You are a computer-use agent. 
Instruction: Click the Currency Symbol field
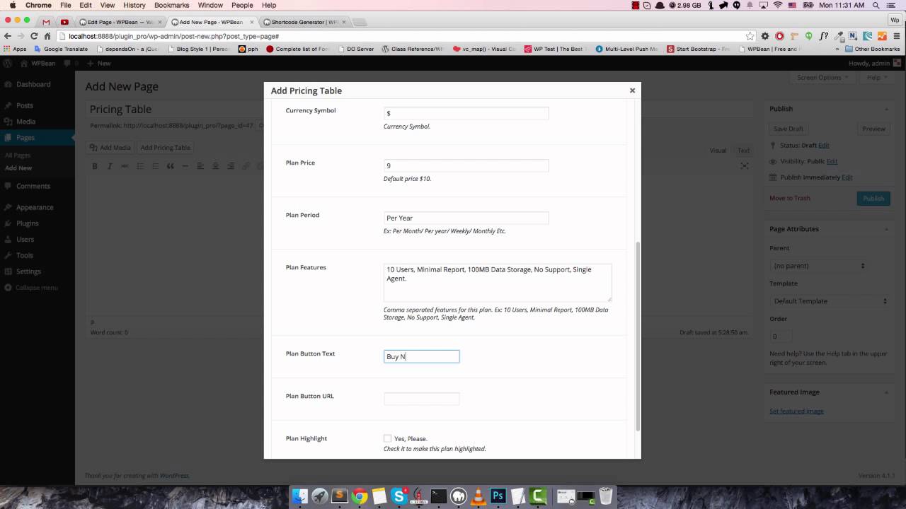click(466, 113)
